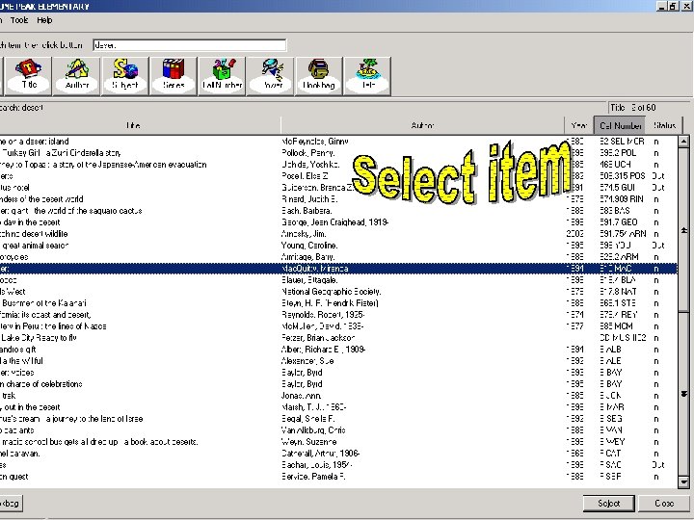
Task: Select the Zuni Cinderella story row
Action: [338, 153]
